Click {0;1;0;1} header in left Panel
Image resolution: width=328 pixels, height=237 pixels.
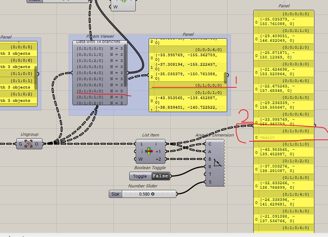pyautogui.click(x=22, y=81)
